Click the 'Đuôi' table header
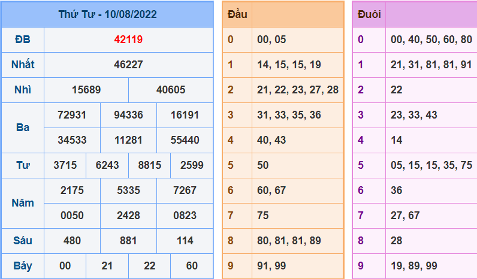Viewport: 477px width, 279px height. click(x=369, y=14)
